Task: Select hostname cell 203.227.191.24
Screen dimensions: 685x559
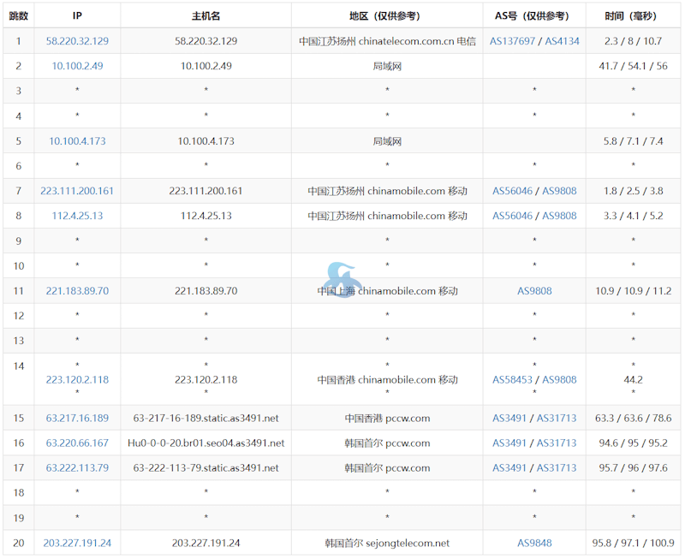Action: coord(205,543)
